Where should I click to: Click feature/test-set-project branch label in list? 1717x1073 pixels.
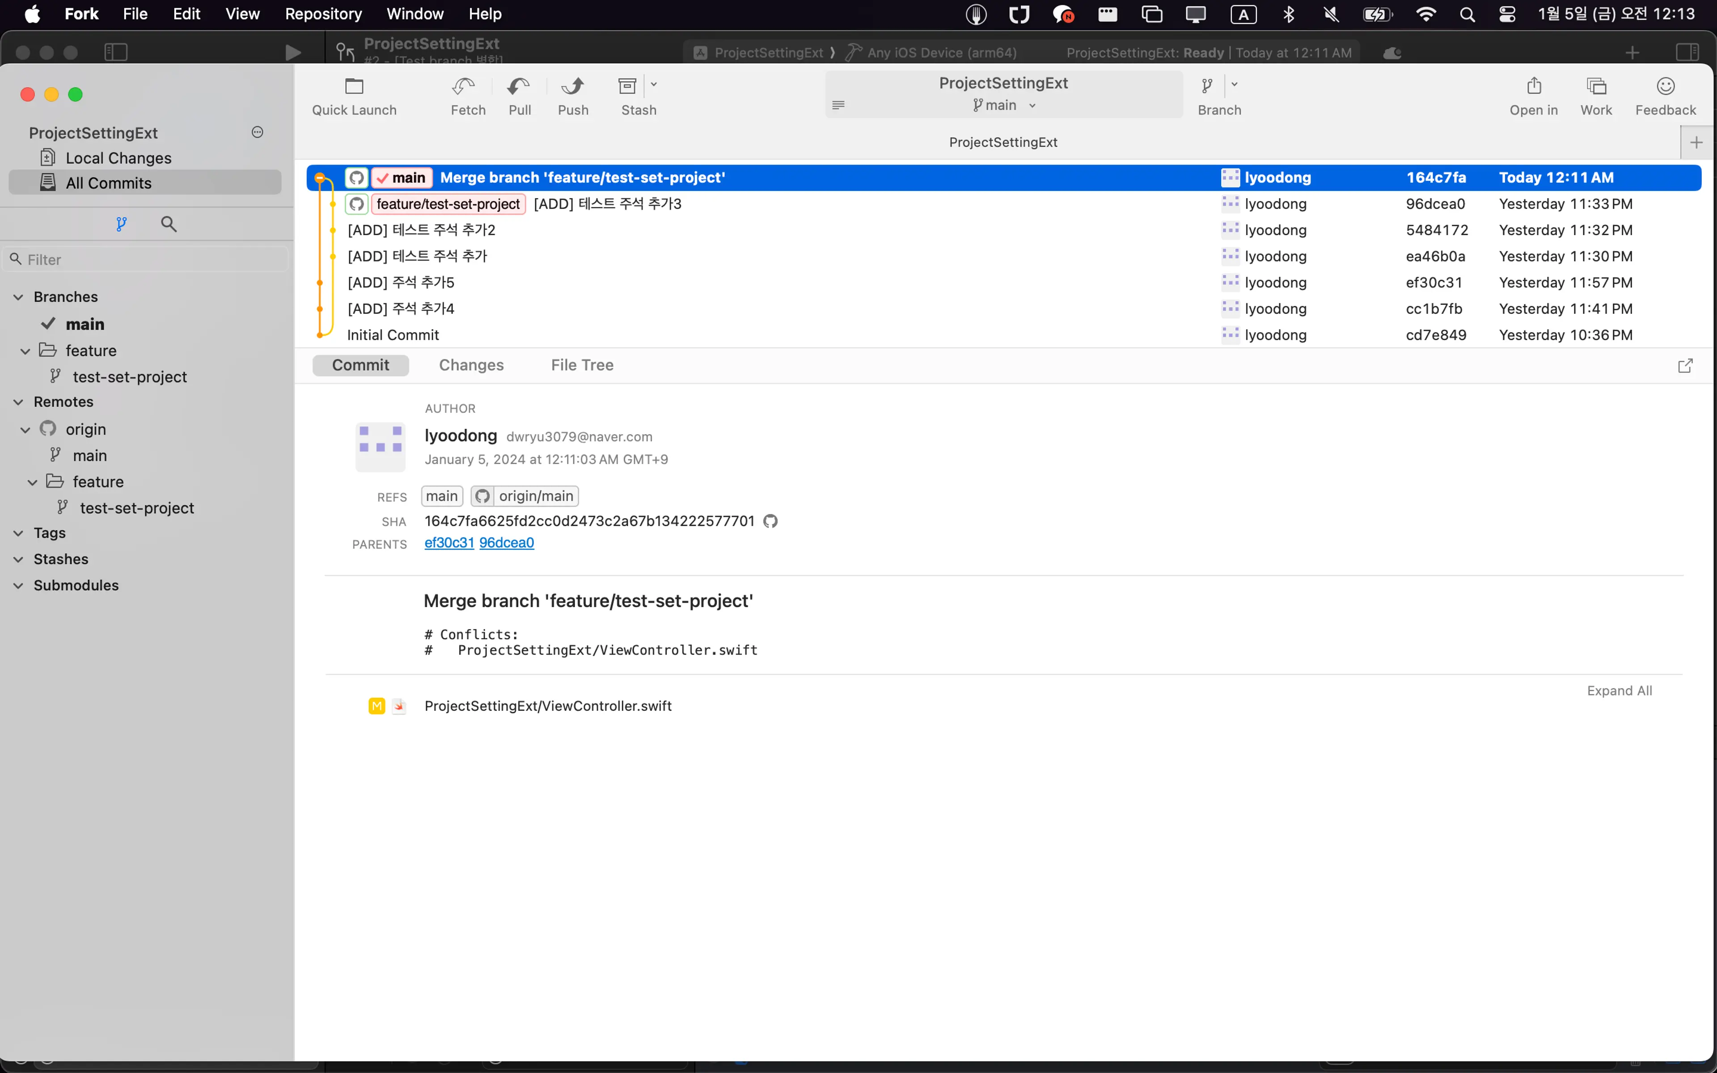click(448, 204)
